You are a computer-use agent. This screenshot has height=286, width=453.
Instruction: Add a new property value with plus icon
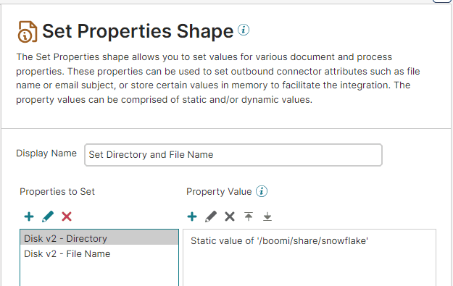tap(192, 216)
